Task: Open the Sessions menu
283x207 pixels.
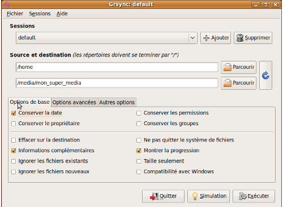Action: [40, 14]
